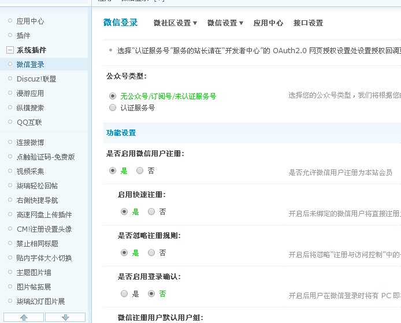This screenshot has width=401, height=323.
Task: Choose 是 for 是否启用登录确认
Action: point(124,294)
